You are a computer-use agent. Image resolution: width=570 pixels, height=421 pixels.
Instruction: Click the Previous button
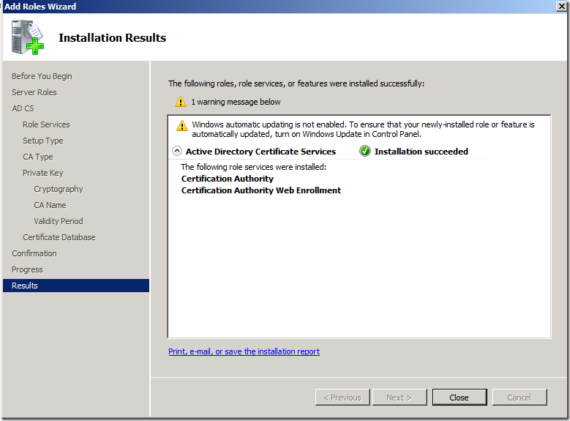click(x=342, y=398)
